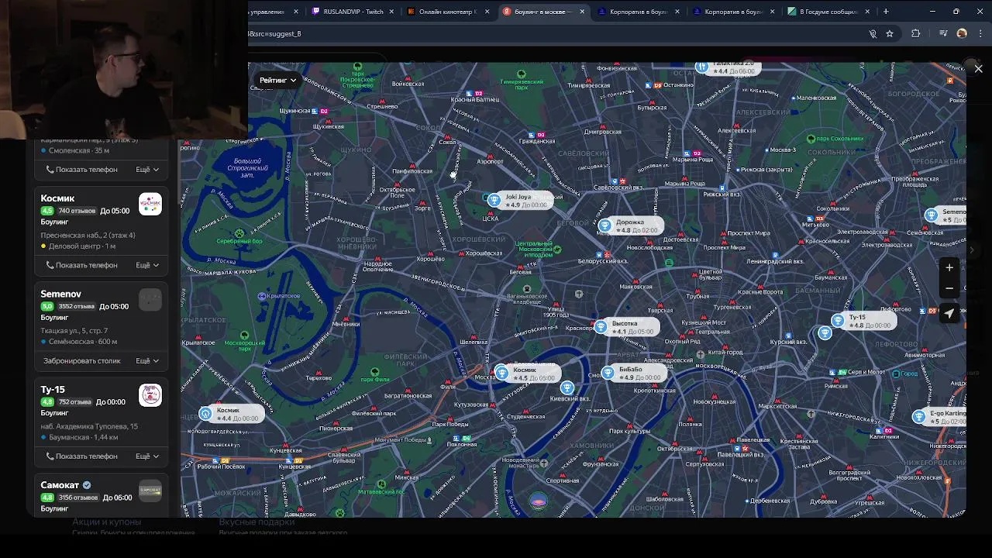Viewport: 992px width, 558px height.
Task: Expand Ещё menu in topmost Смоленская card
Action: click(x=147, y=169)
